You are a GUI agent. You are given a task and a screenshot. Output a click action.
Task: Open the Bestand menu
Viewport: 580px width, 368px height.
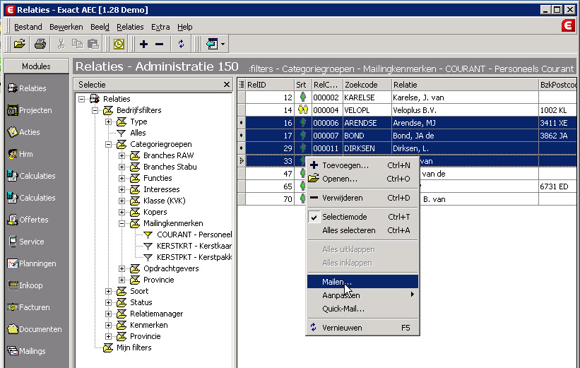pos(28,27)
